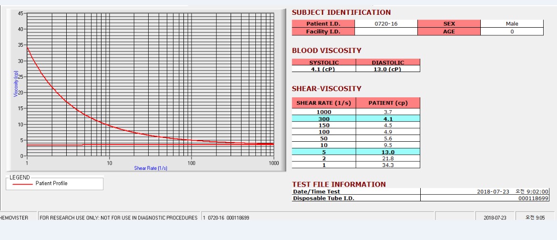Select the empty Facility I.D. field

[386, 31]
